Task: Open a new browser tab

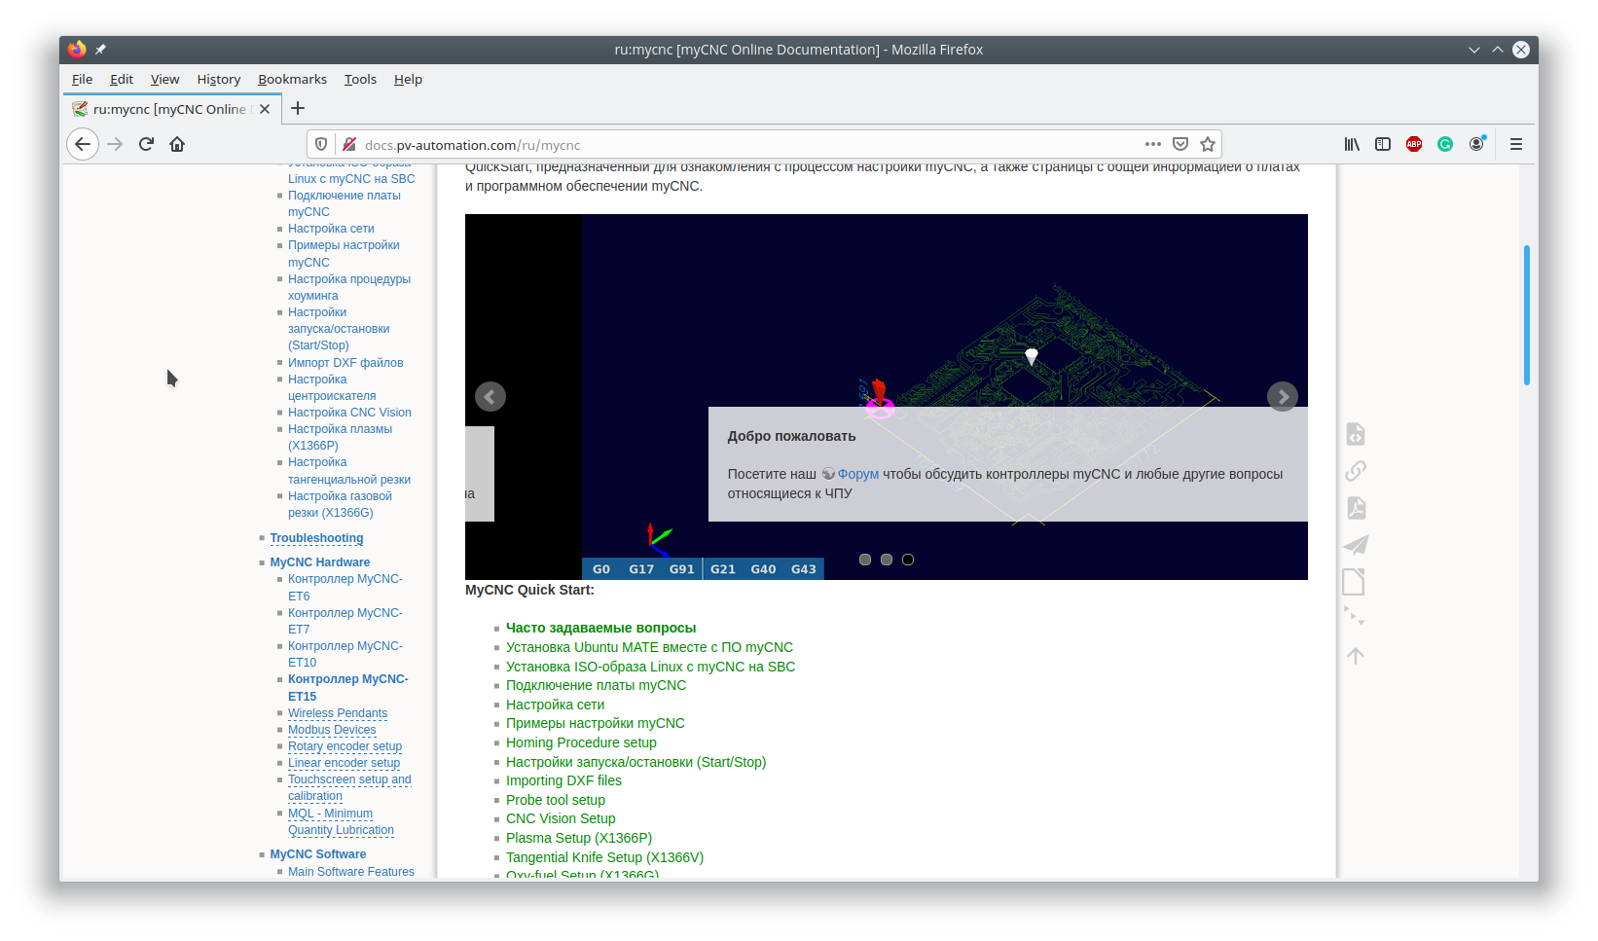Action: coord(298,108)
